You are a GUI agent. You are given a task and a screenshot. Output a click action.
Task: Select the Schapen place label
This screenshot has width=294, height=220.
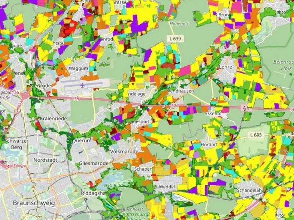click(143, 169)
